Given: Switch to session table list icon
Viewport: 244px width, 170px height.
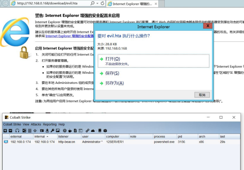Looking at the screenshot, I should [x=30, y=130].
